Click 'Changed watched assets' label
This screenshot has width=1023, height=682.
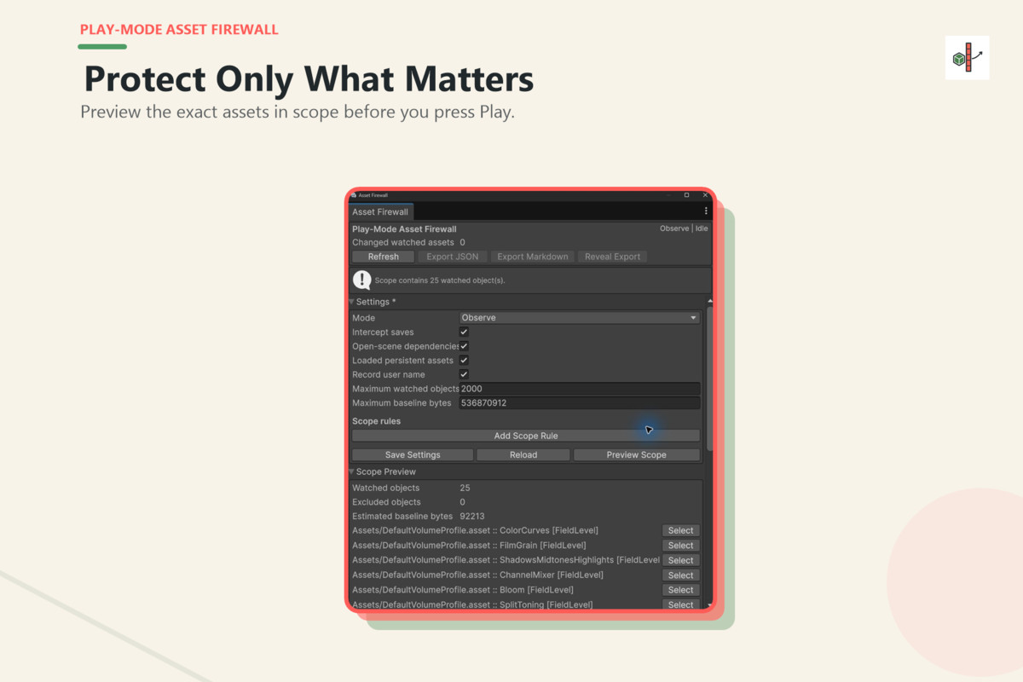[403, 242]
